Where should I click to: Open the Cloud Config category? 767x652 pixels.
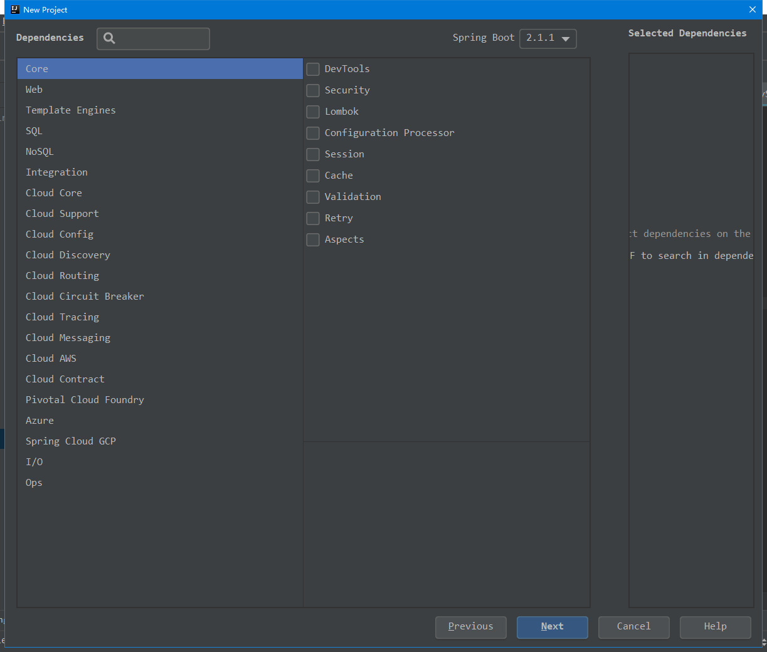pos(160,234)
